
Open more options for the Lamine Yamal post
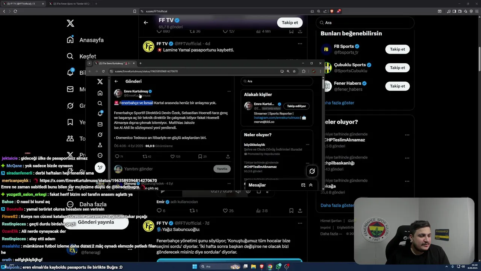(300, 44)
